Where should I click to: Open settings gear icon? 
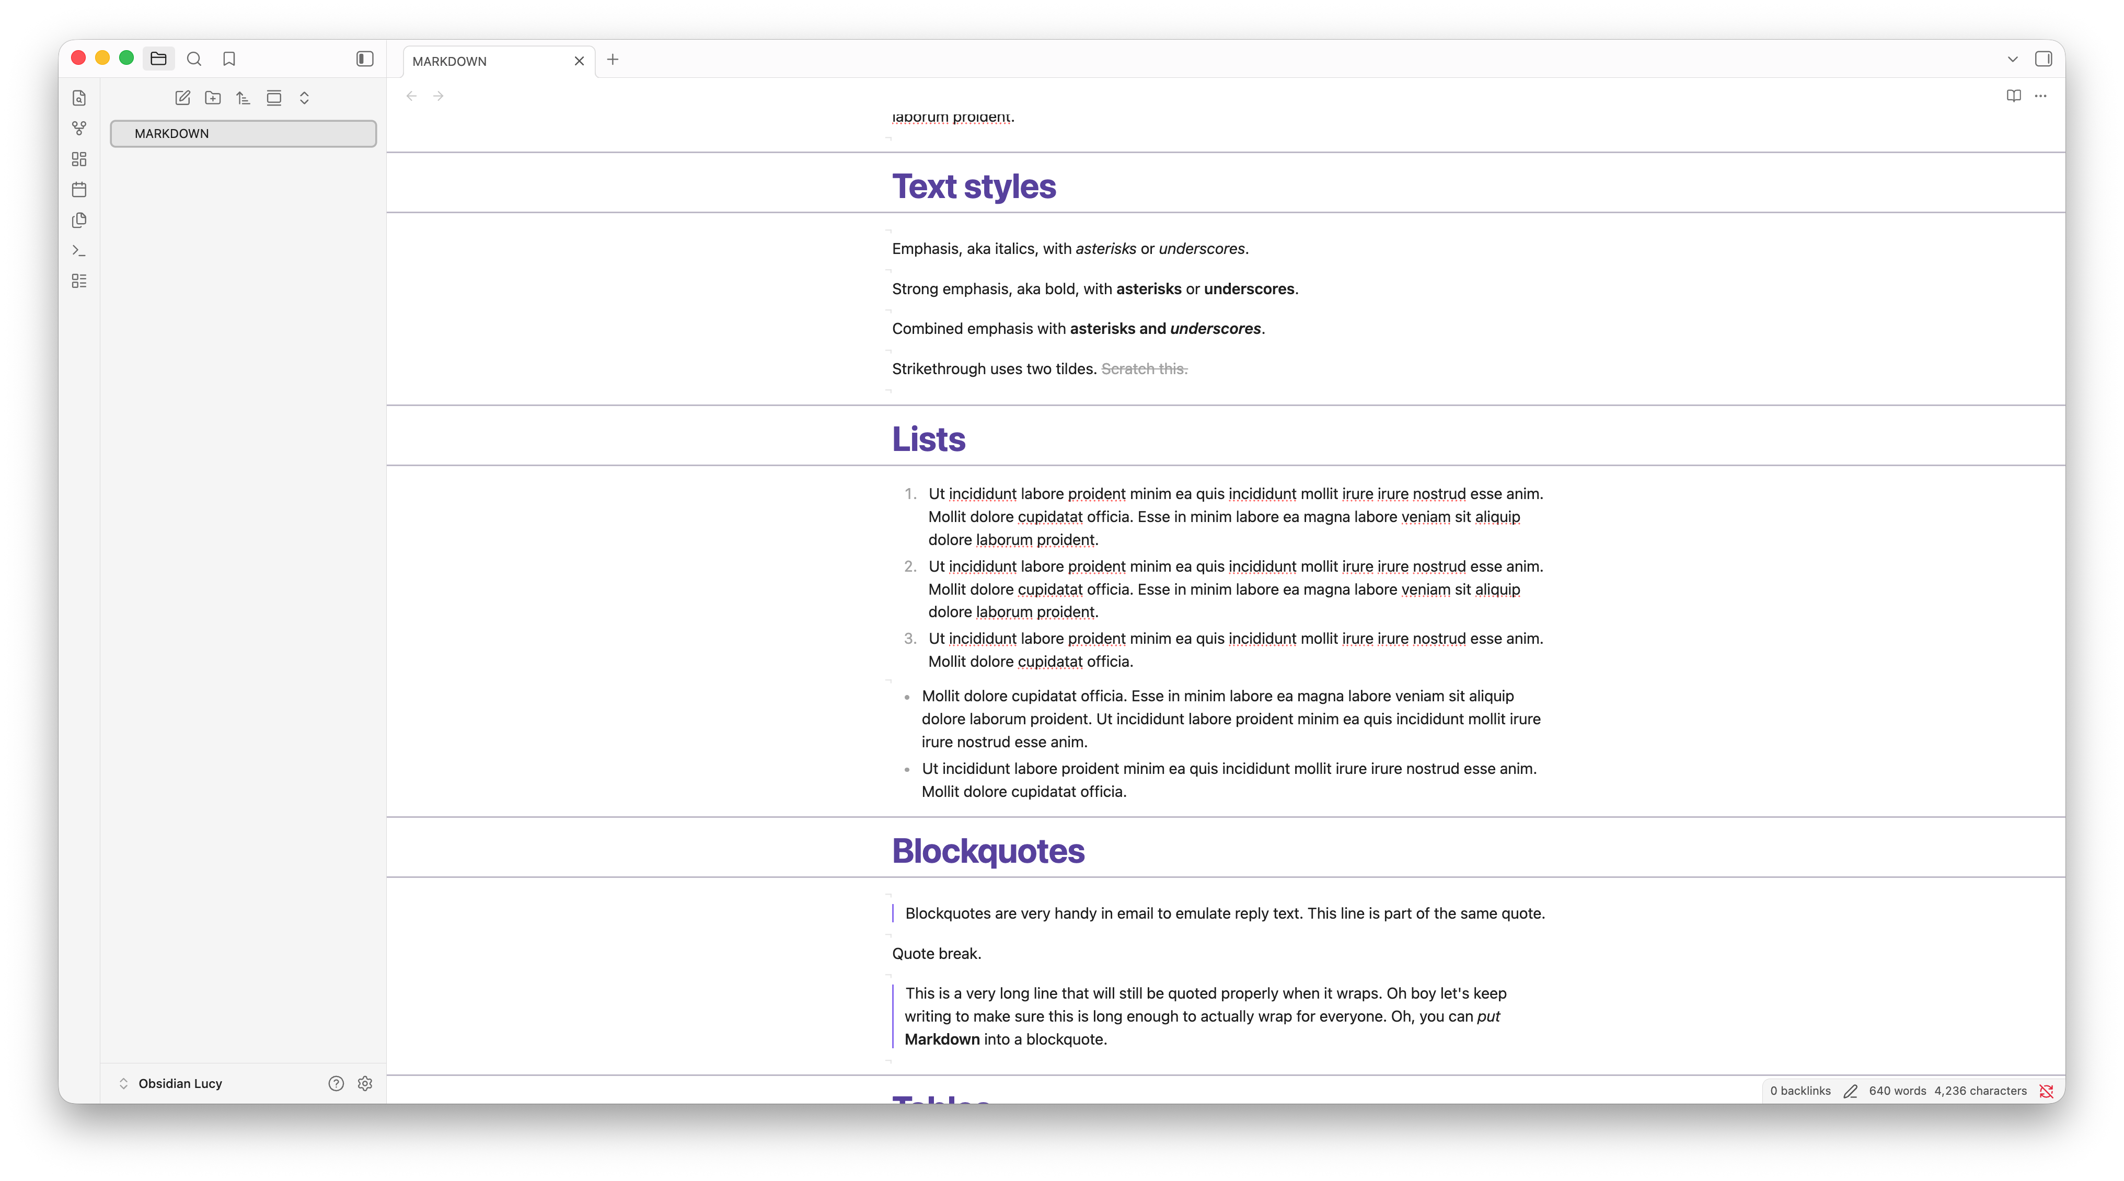[365, 1083]
